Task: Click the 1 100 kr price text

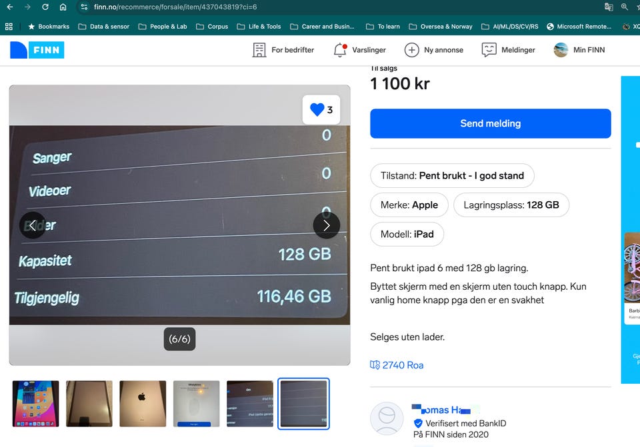Action: (x=399, y=84)
